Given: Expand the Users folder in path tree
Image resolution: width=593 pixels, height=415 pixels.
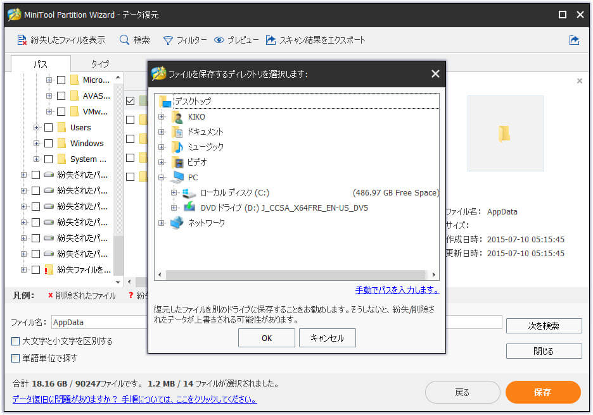Looking at the screenshot, I should pos(36,128).
